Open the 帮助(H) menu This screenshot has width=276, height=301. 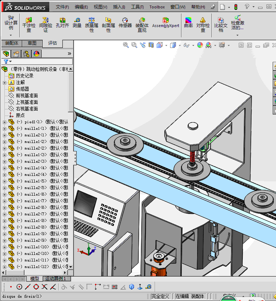coord(198,7)
